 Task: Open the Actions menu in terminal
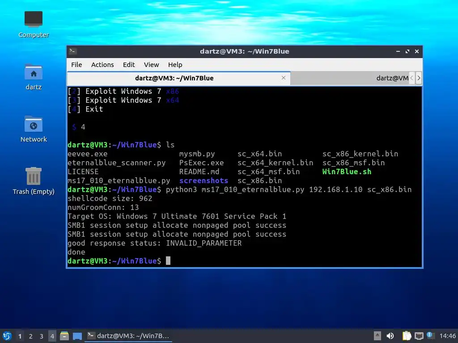[102, 65]
